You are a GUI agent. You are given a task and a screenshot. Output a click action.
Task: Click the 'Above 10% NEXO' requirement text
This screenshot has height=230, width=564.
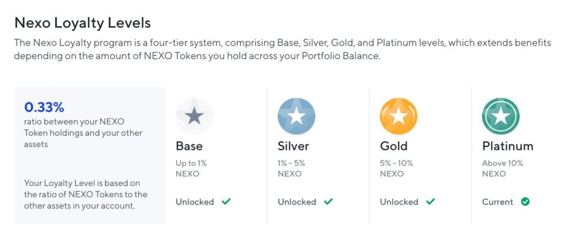pos(502,169)
